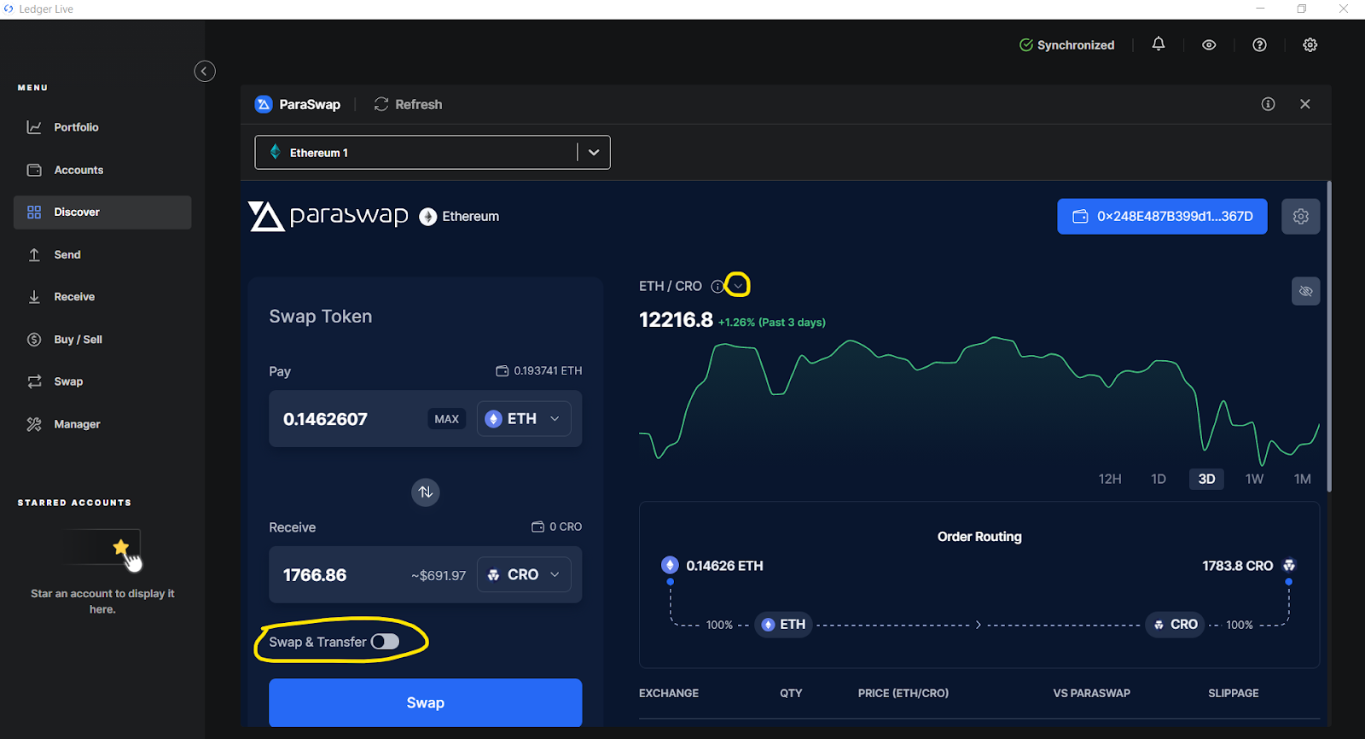Click the ParaSwap app logo icon

click(x=264, y=104)
